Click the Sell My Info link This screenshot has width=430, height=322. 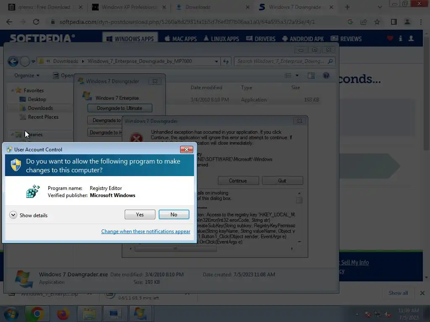[x=355, y=262]
